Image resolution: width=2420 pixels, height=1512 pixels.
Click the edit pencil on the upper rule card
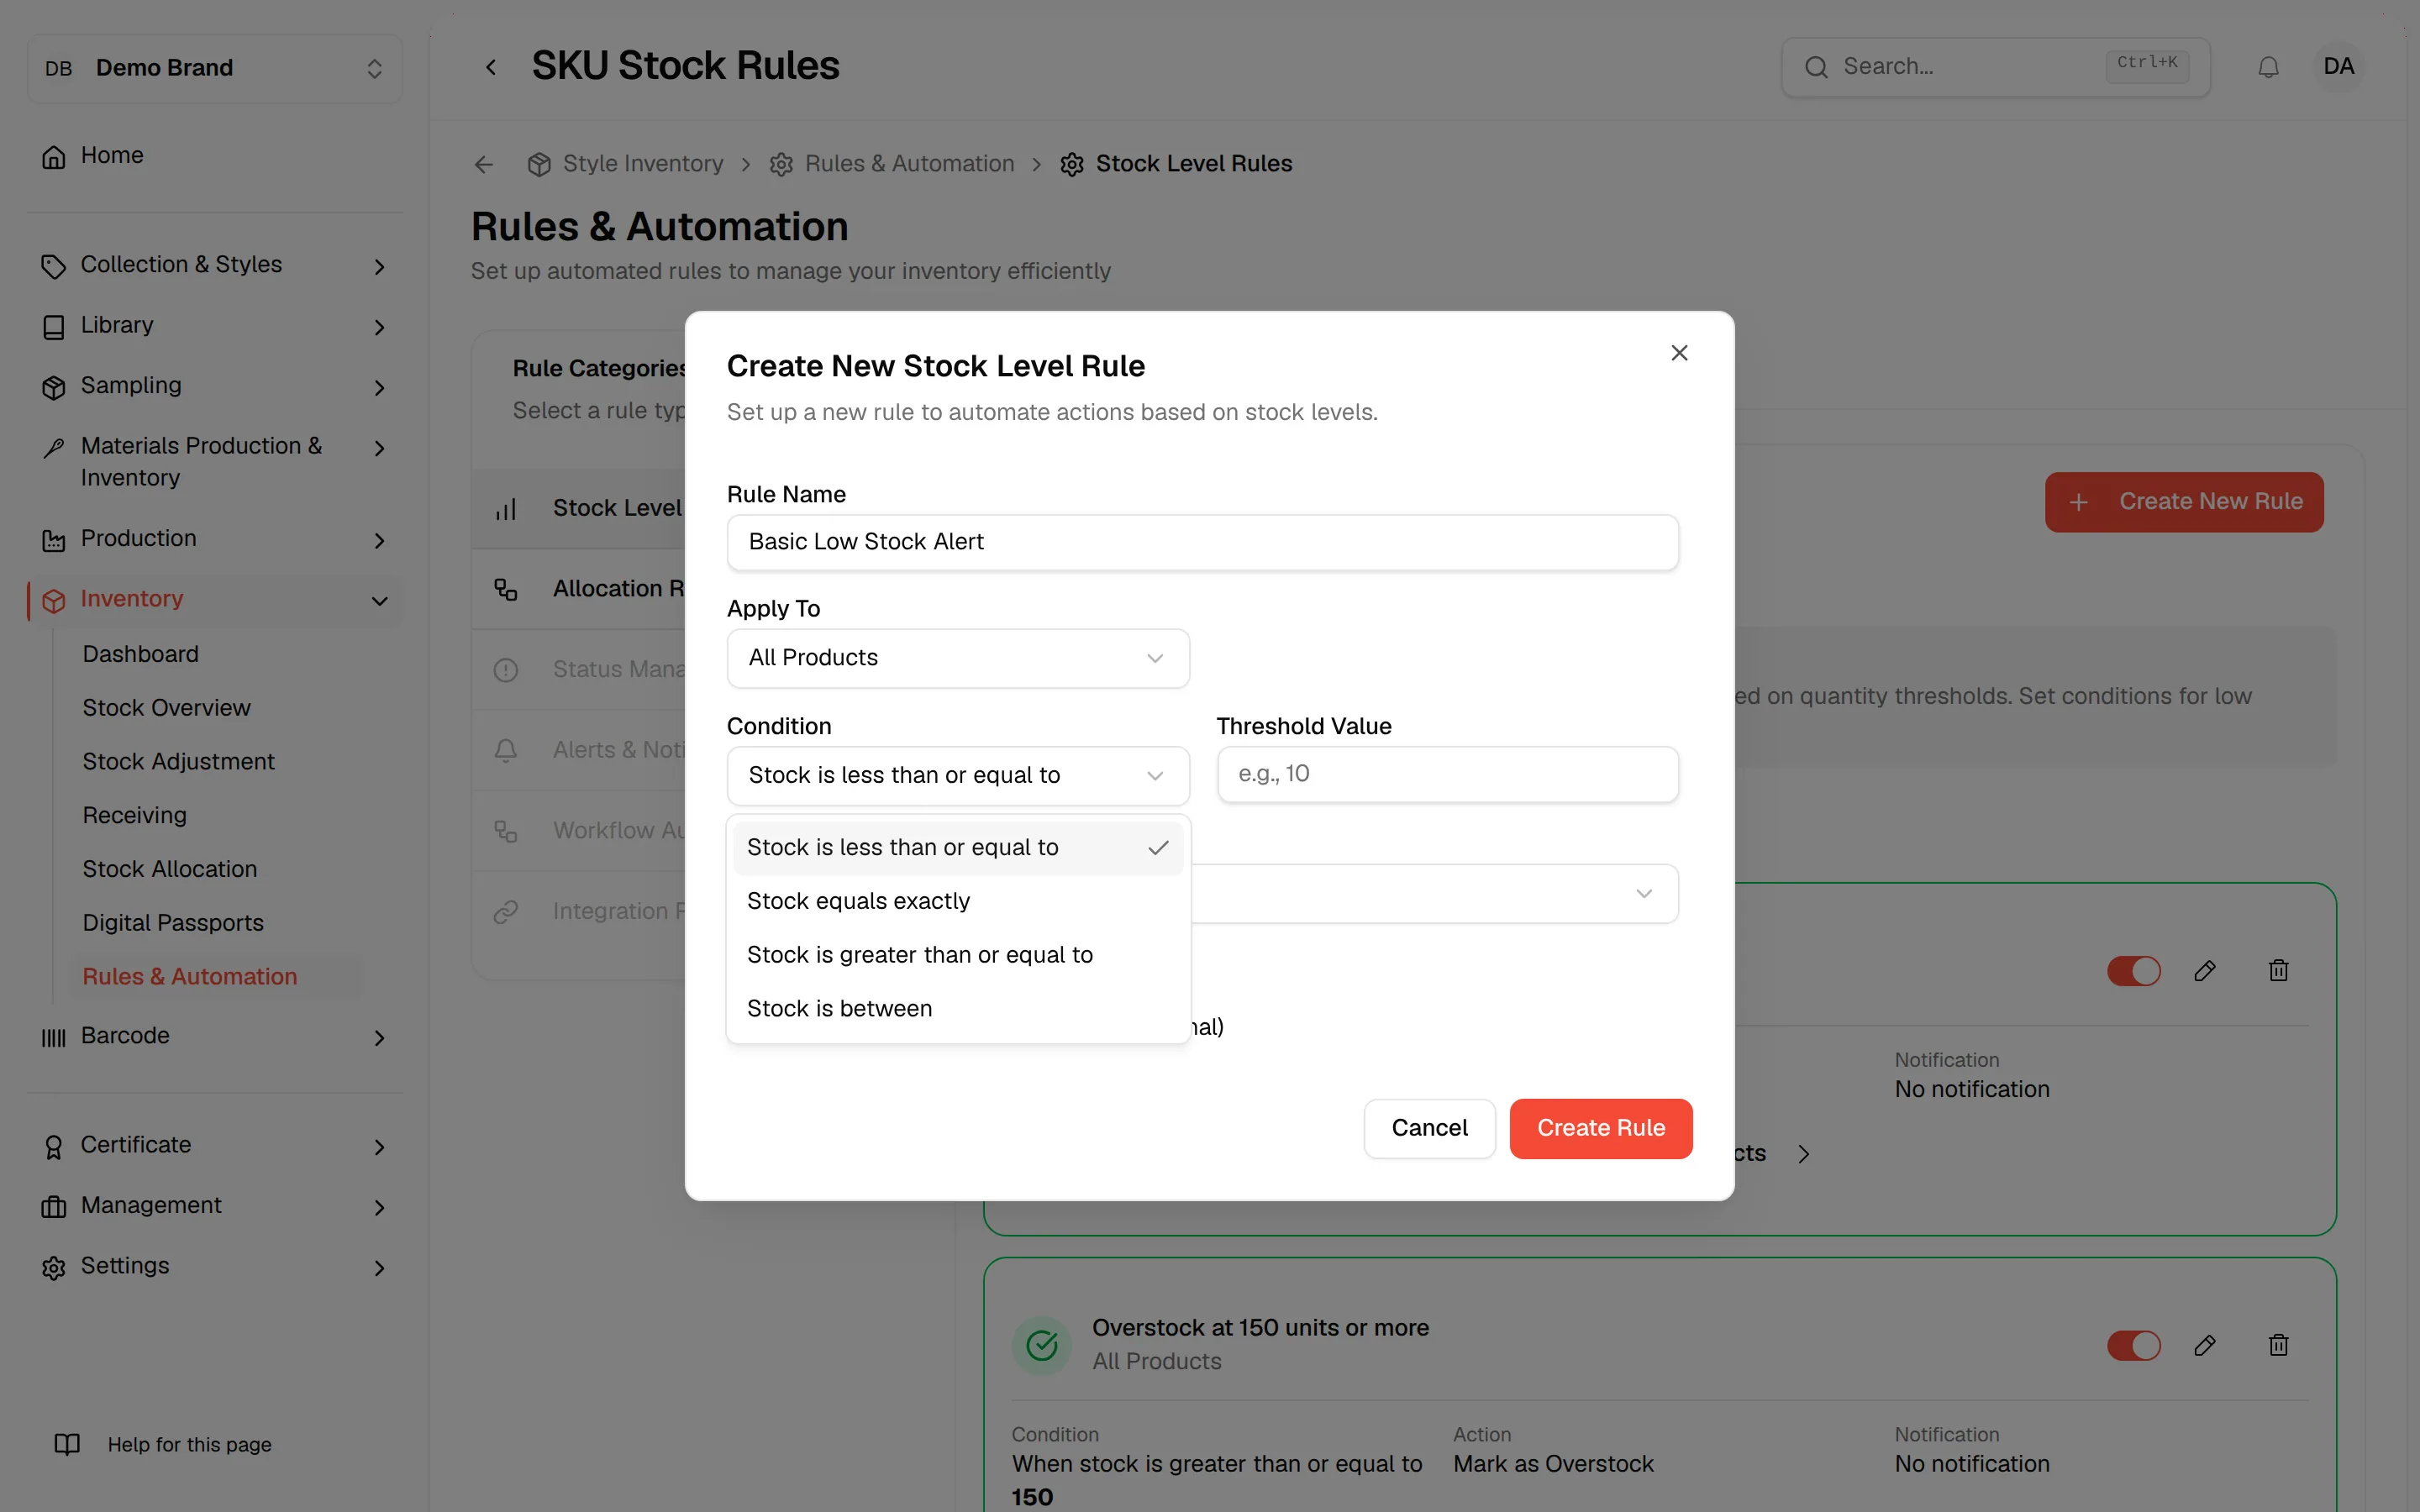click(x=2204, y=970)
